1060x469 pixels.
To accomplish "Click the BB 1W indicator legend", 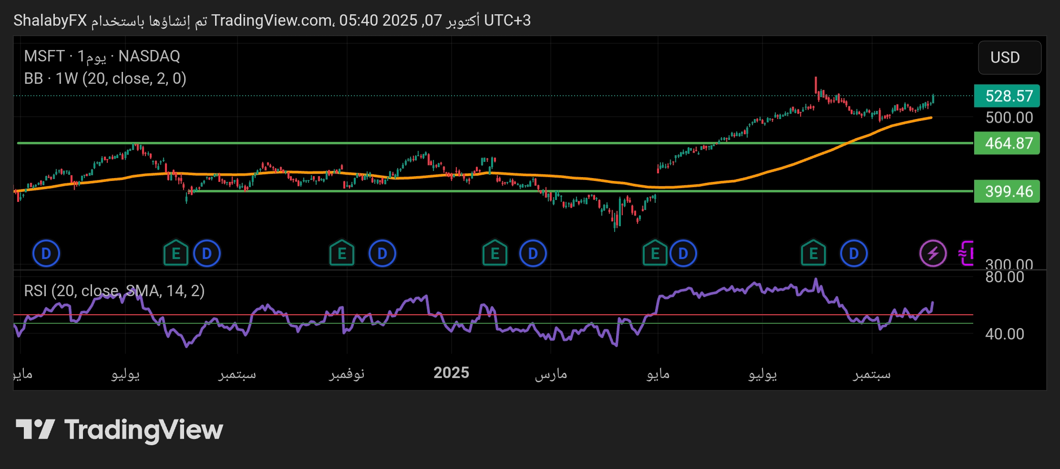I will [x=105, y=79].
